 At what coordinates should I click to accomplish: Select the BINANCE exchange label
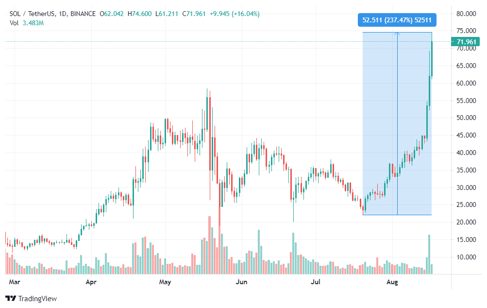(x=83, y=14)
